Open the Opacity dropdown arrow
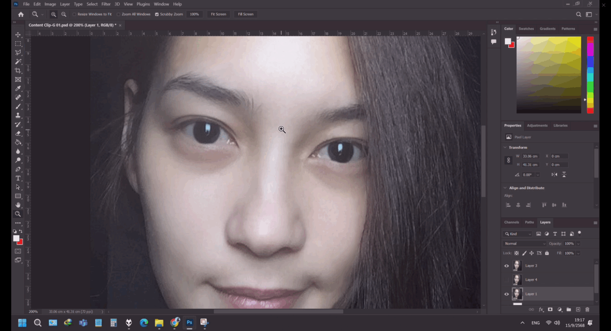The width and height of the screenshot is (611, 331). [x=578, y=243]
